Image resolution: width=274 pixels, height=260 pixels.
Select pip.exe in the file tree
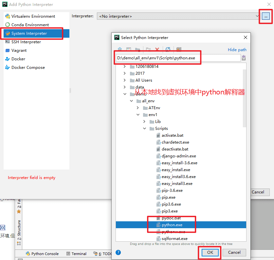169,197
